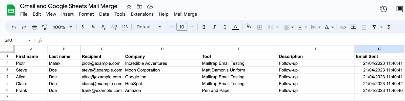This screenshot has width=405, height=101.
Task: Click the Undo arrow
Action: click(14, 27)
